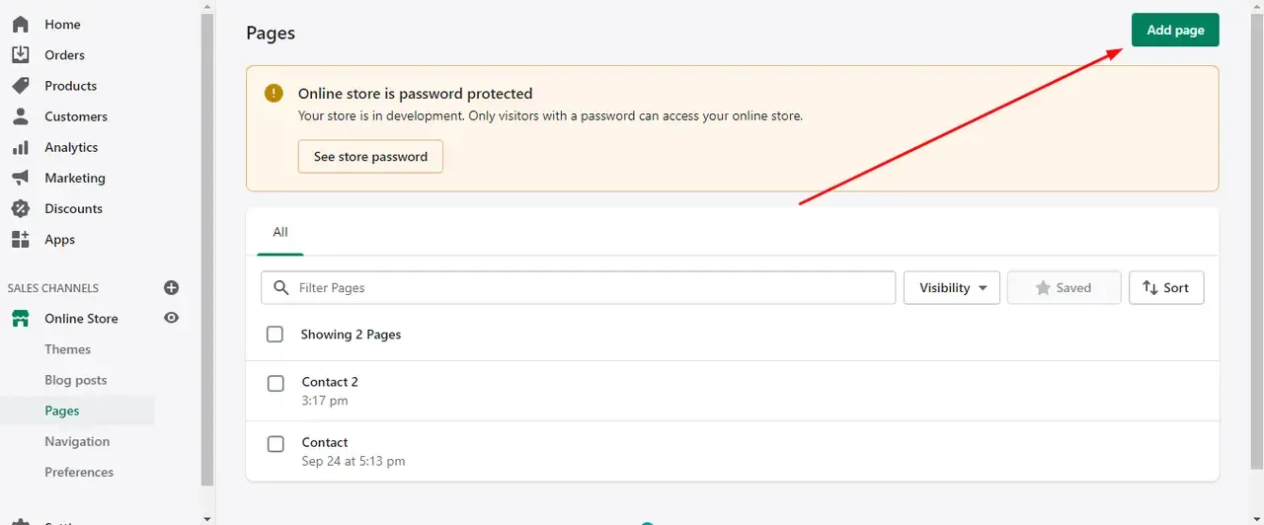The image size is (1264, 525).
Task: Check the Contact 2 page checkbox
Action: 276,383
